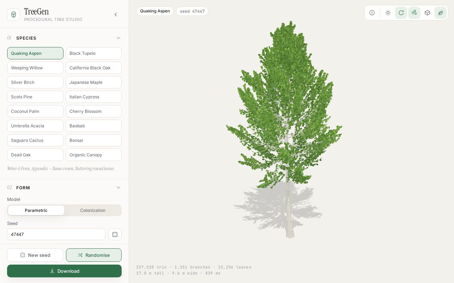Viewport: 454px width, 283px height.
Task: Click the dice icon beside the Seed field
Action: point(115,235)
